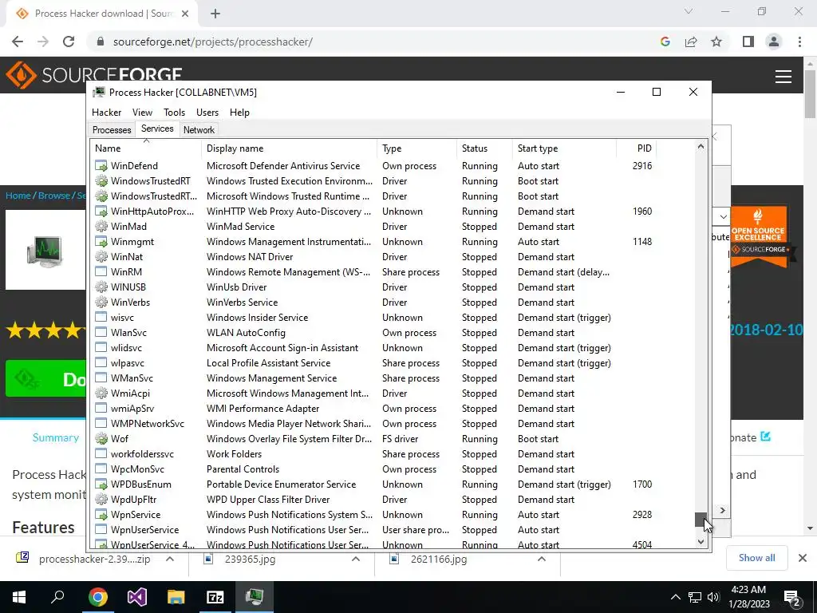The height and width of the screenshot is (613, 817).
Task: Click the Process Hacker title bar icon
Action: [x=98, y=93]
